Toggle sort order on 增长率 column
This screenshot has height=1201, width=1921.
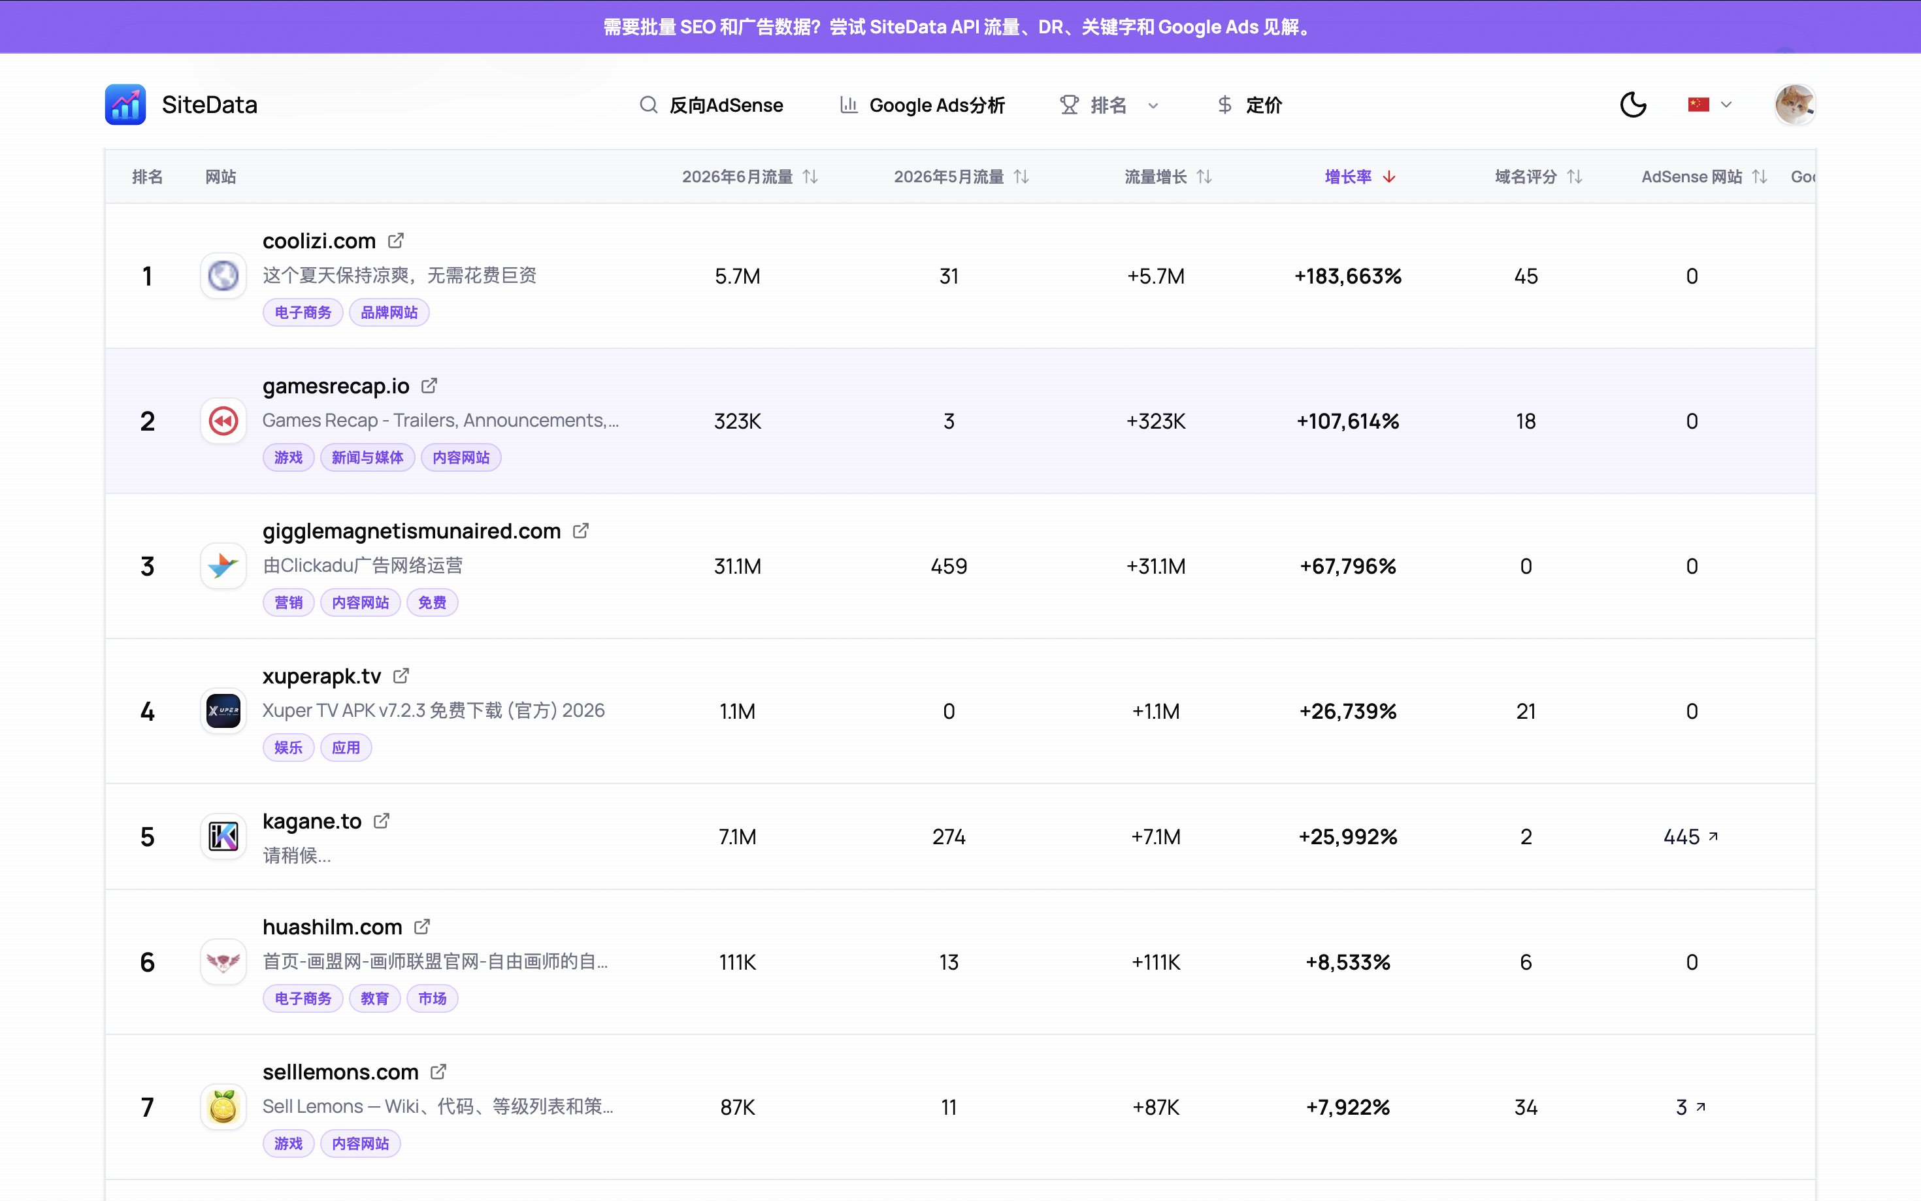tap(1360, 177)
